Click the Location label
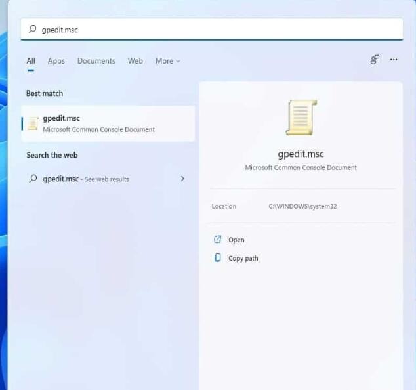The image size is (416, 390). pos(224,206)
